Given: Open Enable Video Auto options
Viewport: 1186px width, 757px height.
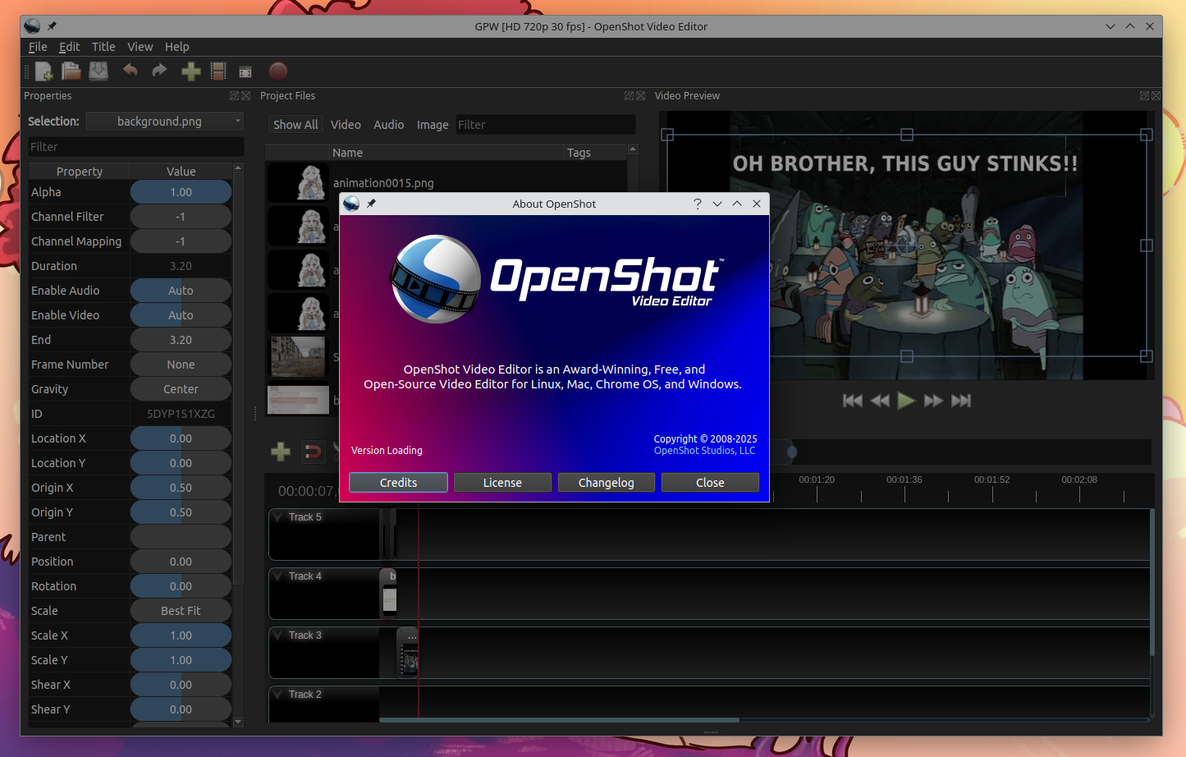Looking at the screenshot, I should coord(181,315).
